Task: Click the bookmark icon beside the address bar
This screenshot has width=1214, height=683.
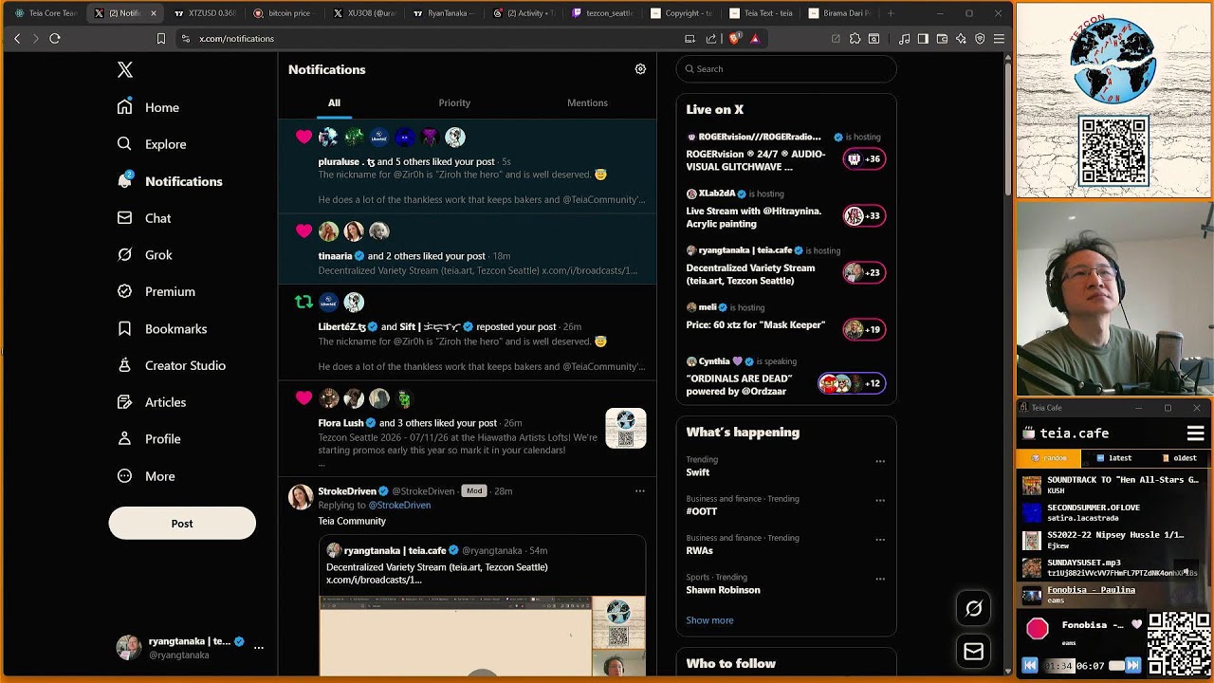Action: pos(161,39)
